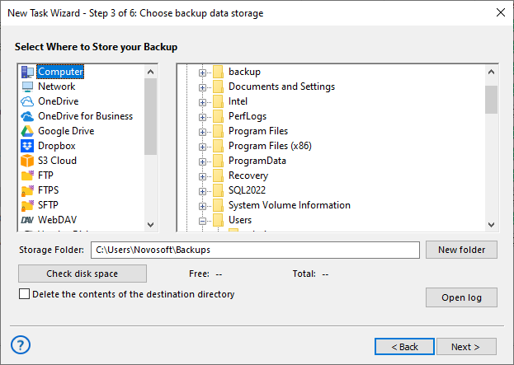
Task: Click Check disk space button
Action: (x=83, y=274)
